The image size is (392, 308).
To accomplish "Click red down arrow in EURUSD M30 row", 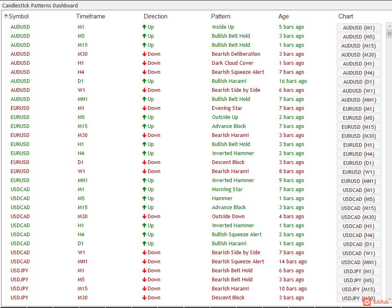I will click(144, 135).
